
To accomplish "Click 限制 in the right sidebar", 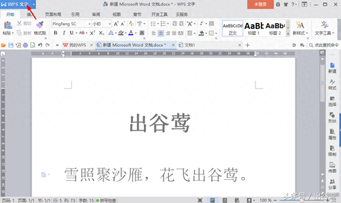I will point(332,151).
